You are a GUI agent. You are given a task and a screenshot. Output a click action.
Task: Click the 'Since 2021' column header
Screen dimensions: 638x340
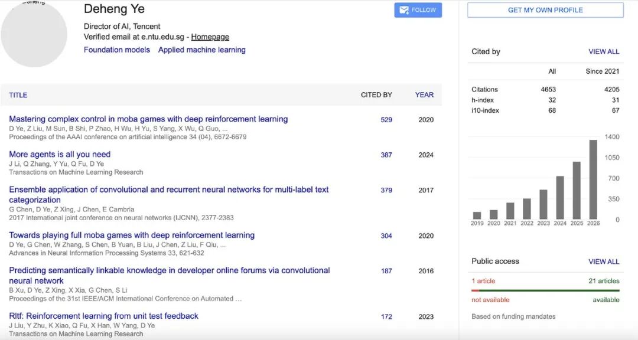[x=602, y=71]
